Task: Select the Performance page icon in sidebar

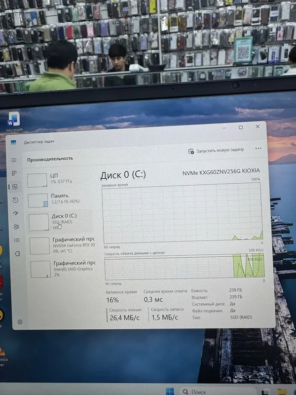Action: (x=15, y=187)
